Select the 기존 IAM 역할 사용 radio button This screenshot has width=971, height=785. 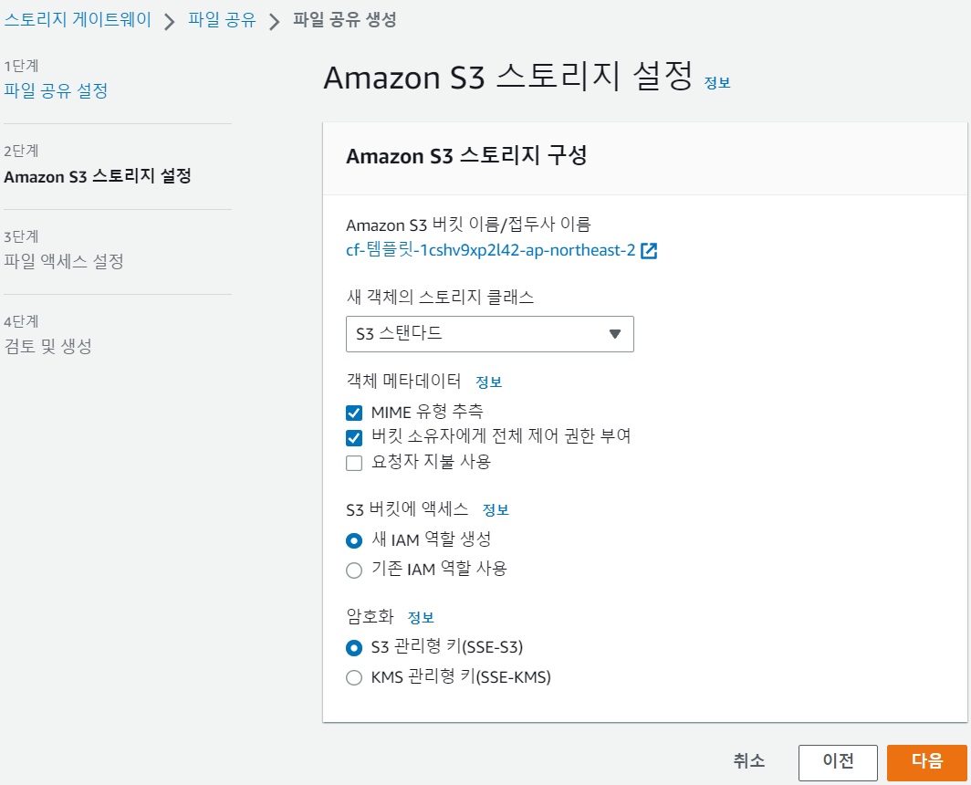354,570
